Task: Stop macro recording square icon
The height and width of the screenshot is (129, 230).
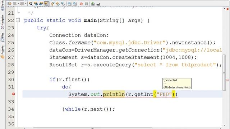Action: [x=86, y=4]
